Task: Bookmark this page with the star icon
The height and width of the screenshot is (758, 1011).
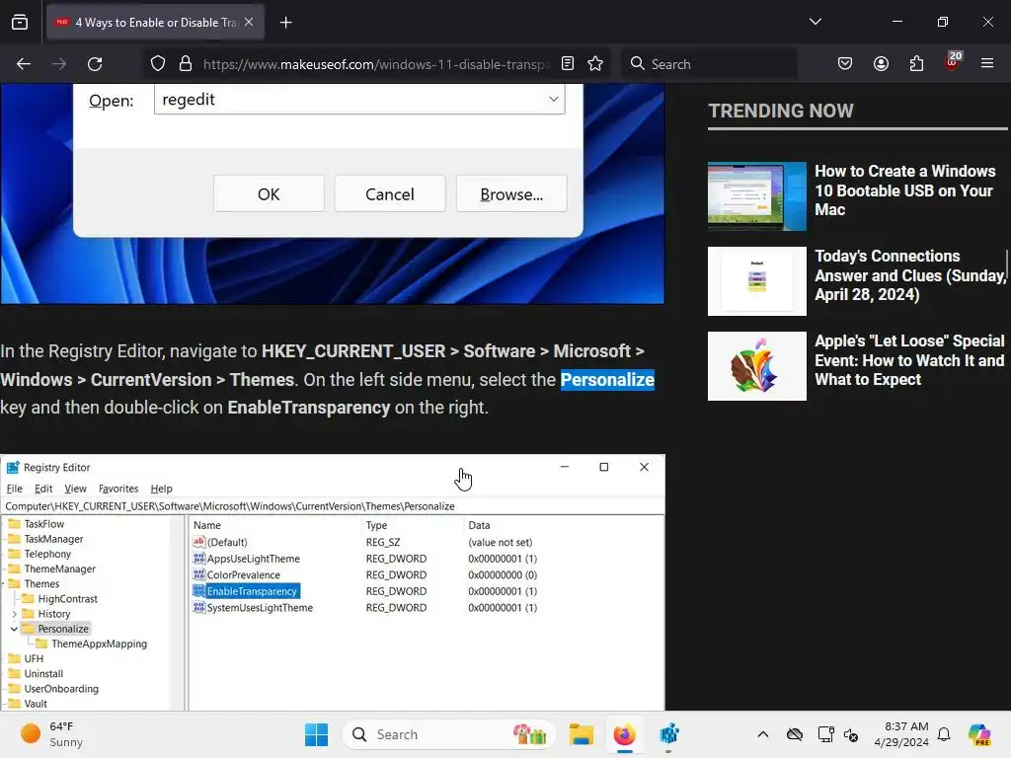Action: coord(595,64)
